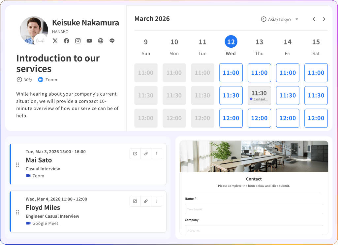
Task: Select the 11:00 slot on Thursday March 13
Action: (259, 73)
